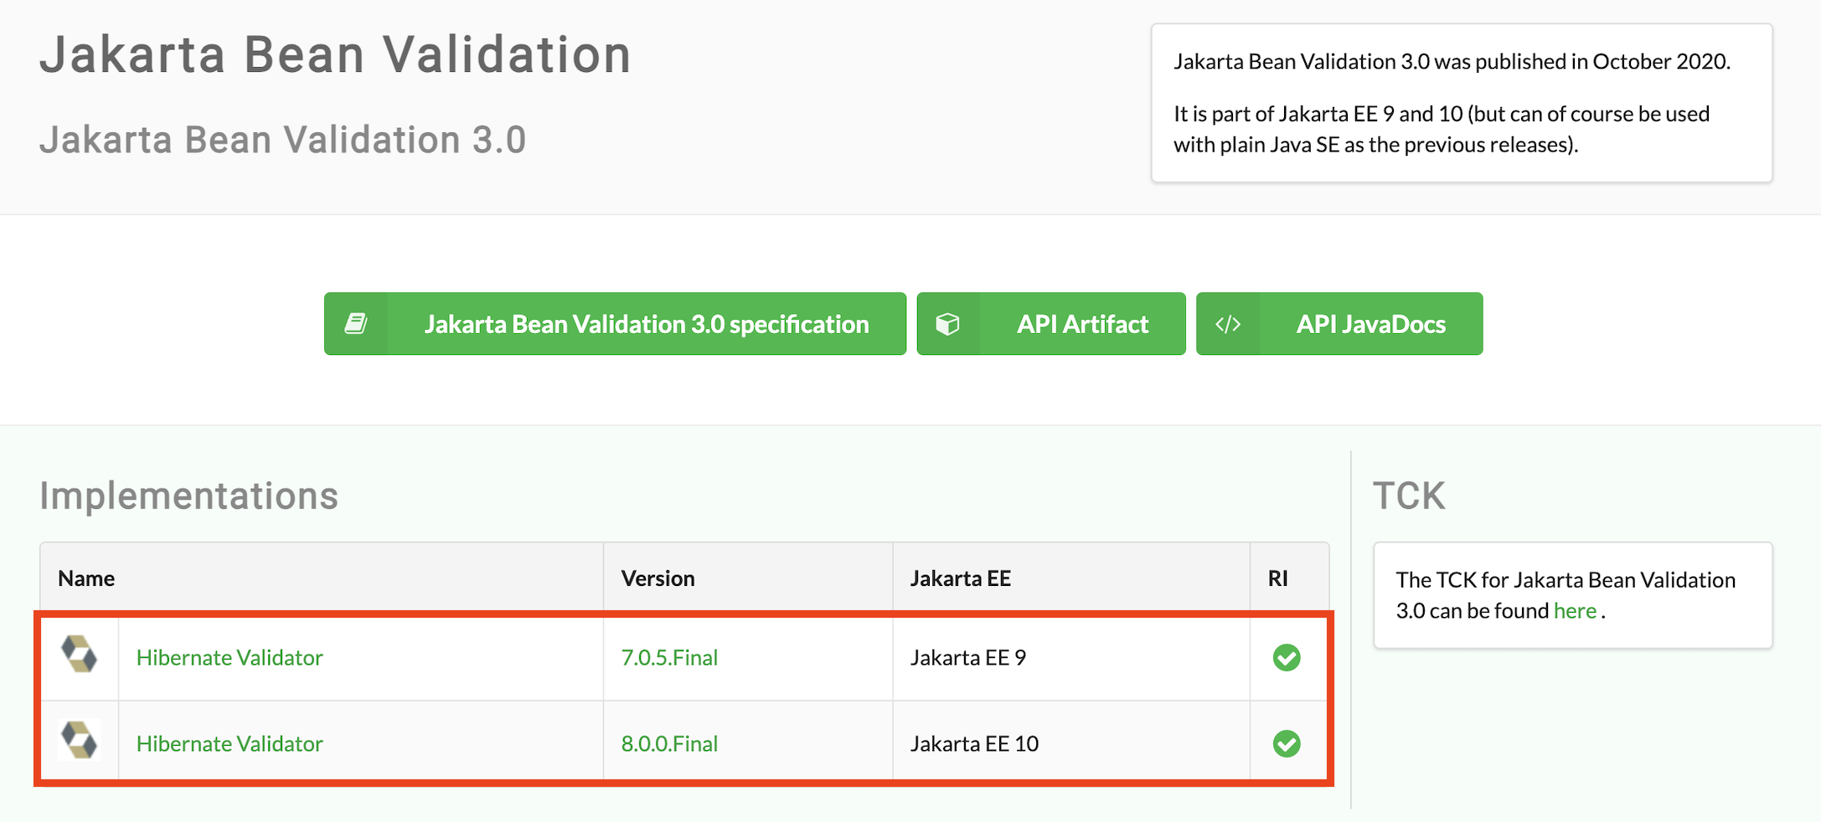1821x822 pixels.
Task: Click the book icon on specification button
Action: click(x=356, y=324)
